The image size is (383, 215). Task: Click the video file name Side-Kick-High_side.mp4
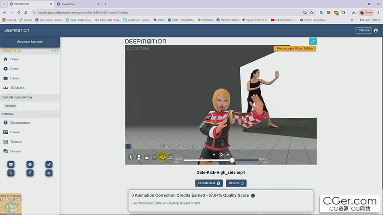pos(221,172)
